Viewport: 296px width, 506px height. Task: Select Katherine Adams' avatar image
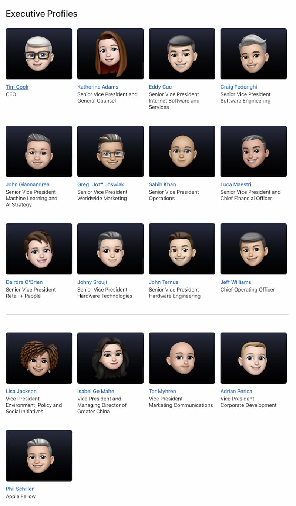pos(110,54)
